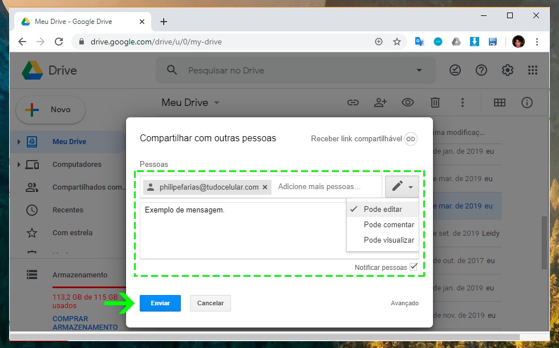Screen dimensions: 559x348
Task: Click the trash remove icon
Action: (x=435, y=103)
